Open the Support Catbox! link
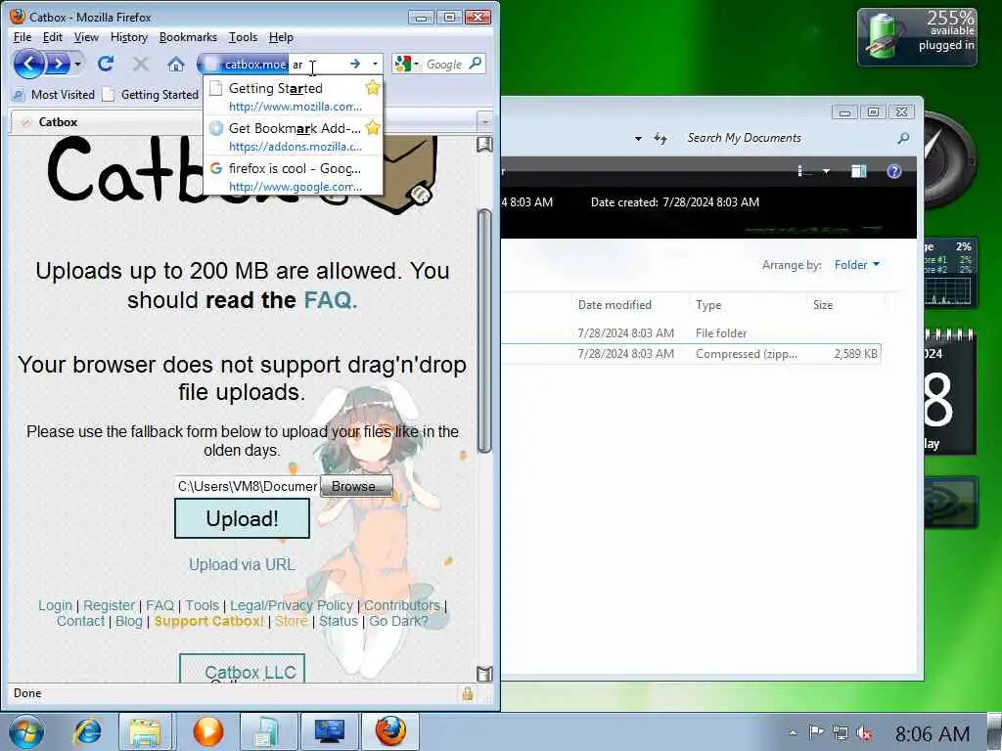Image resolution: width=1002 pixels, height=751 pixels. 209,621
